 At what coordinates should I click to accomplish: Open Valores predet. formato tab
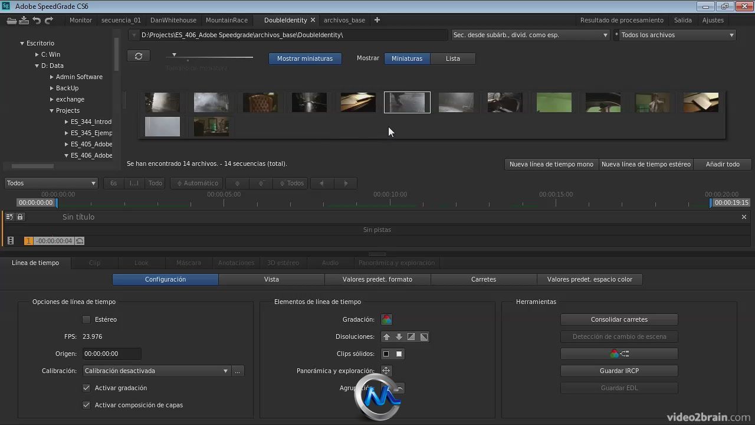click(377, 279)
